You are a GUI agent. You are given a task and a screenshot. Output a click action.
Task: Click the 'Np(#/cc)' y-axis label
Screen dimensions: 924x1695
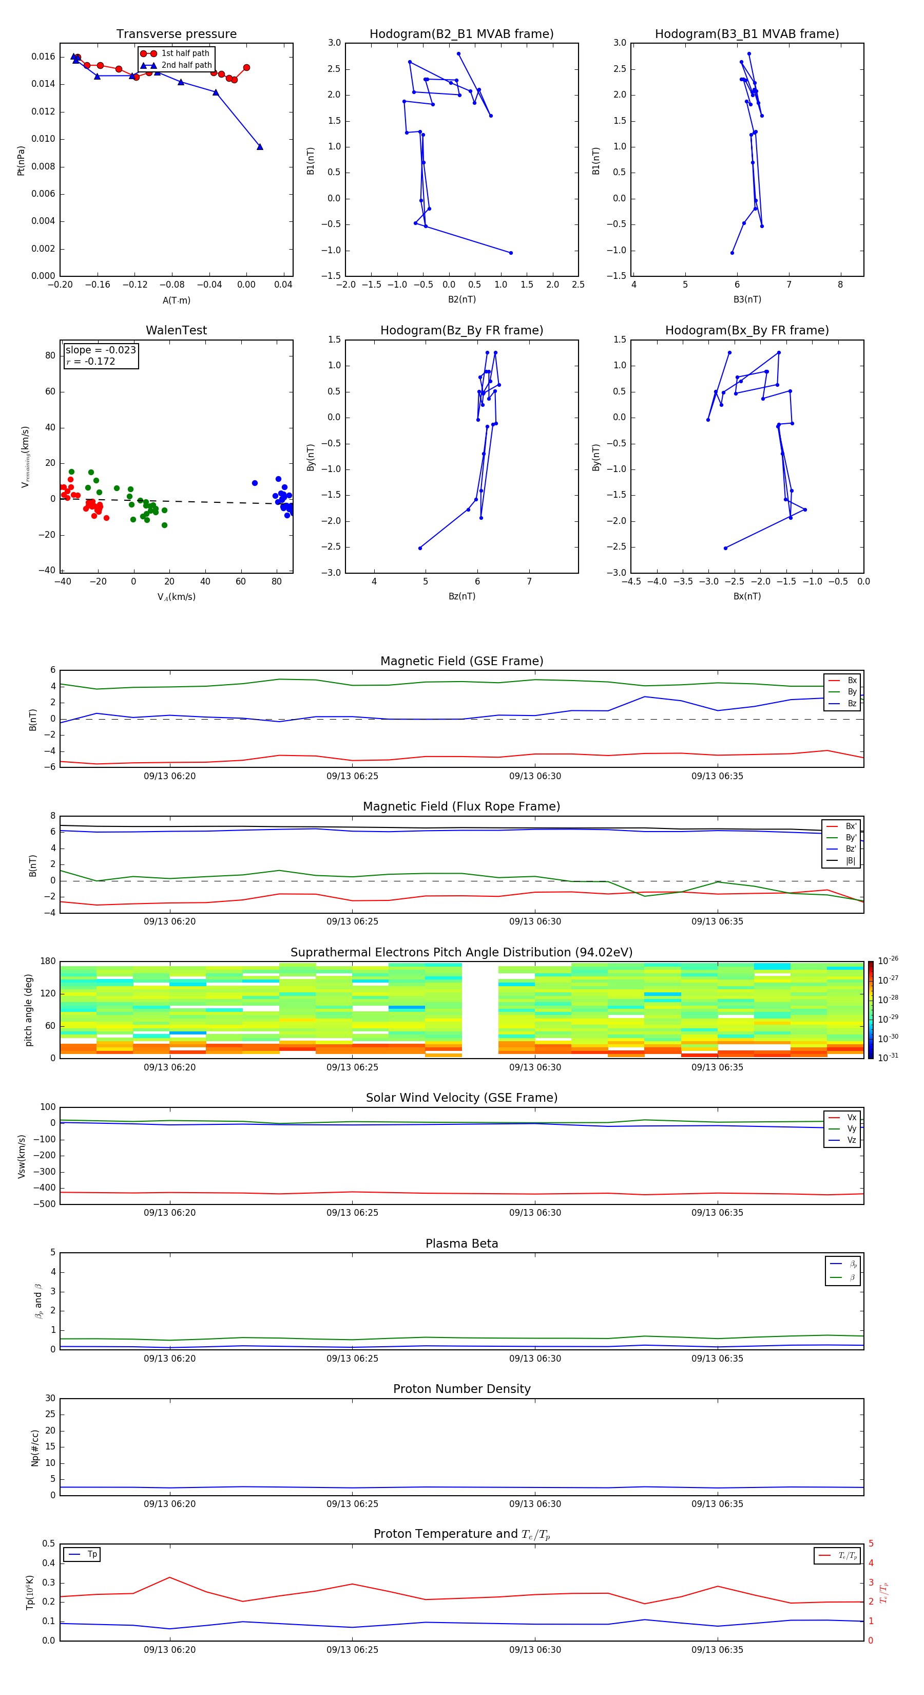coord(35,1447)
